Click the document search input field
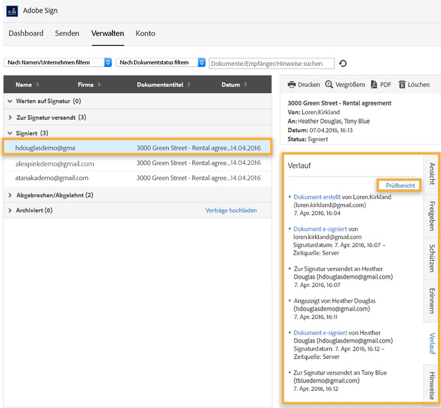 click(271, 63)
